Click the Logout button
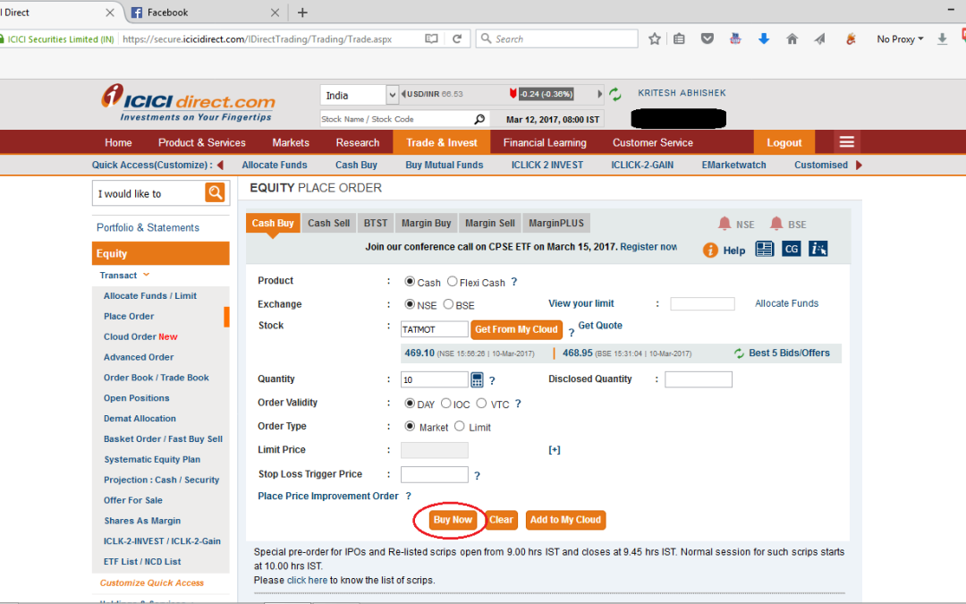 tap(784, 142)
